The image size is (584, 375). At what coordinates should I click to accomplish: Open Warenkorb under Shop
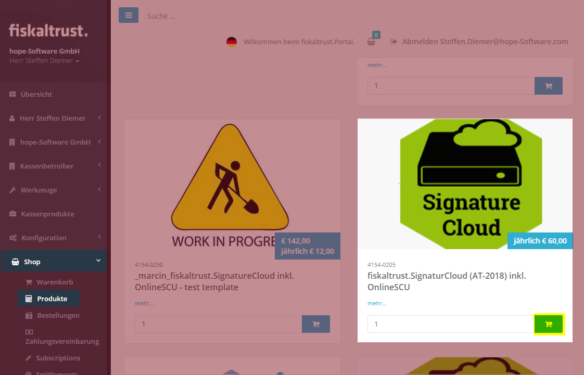click(x=55, y=282)
